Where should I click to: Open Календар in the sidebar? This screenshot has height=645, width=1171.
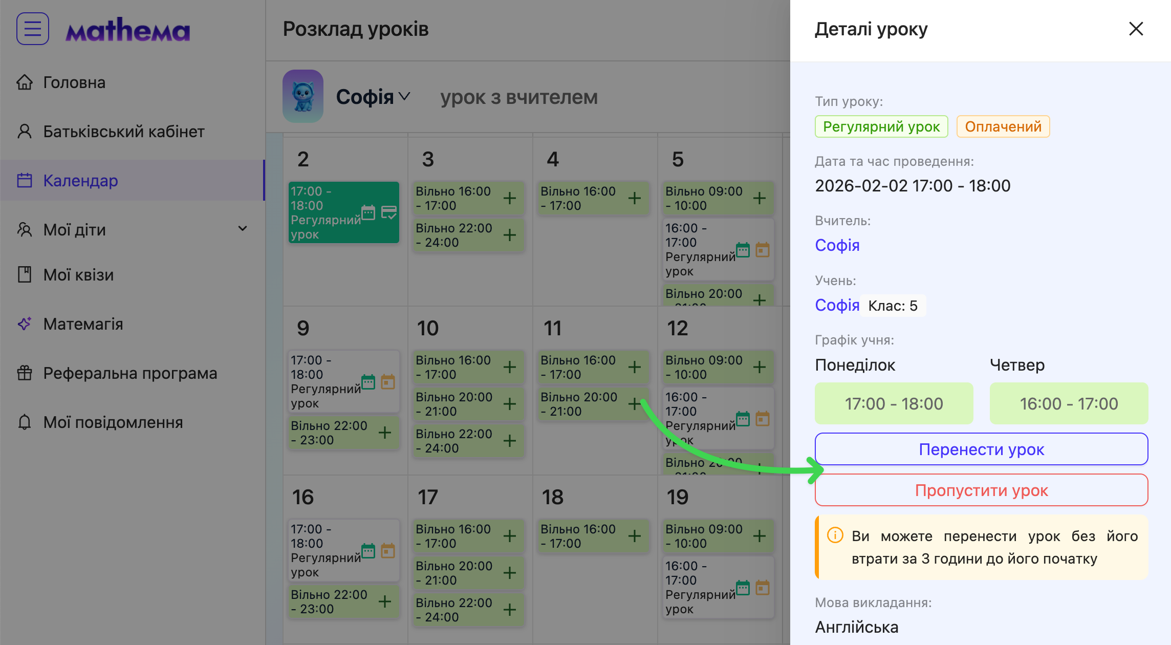click(80, 181)
